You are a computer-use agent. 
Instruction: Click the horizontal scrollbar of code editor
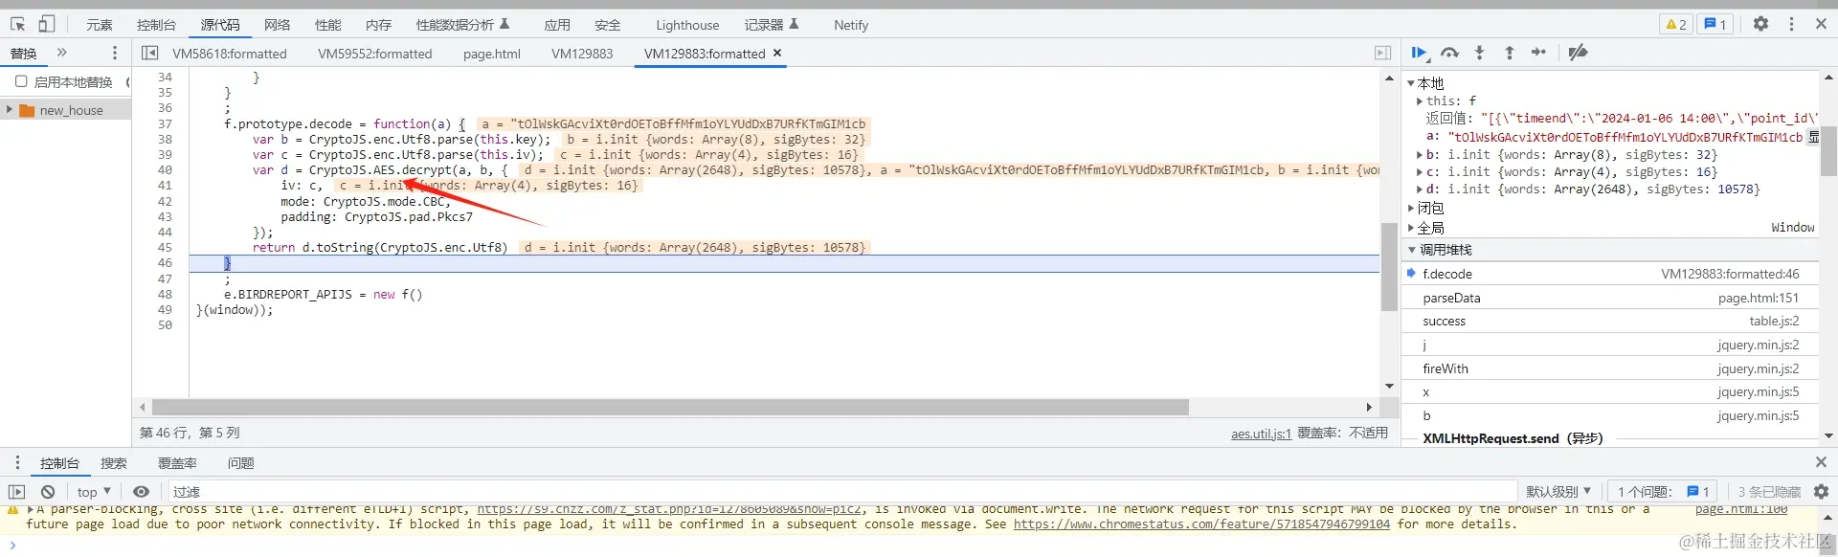coord(670,408)
